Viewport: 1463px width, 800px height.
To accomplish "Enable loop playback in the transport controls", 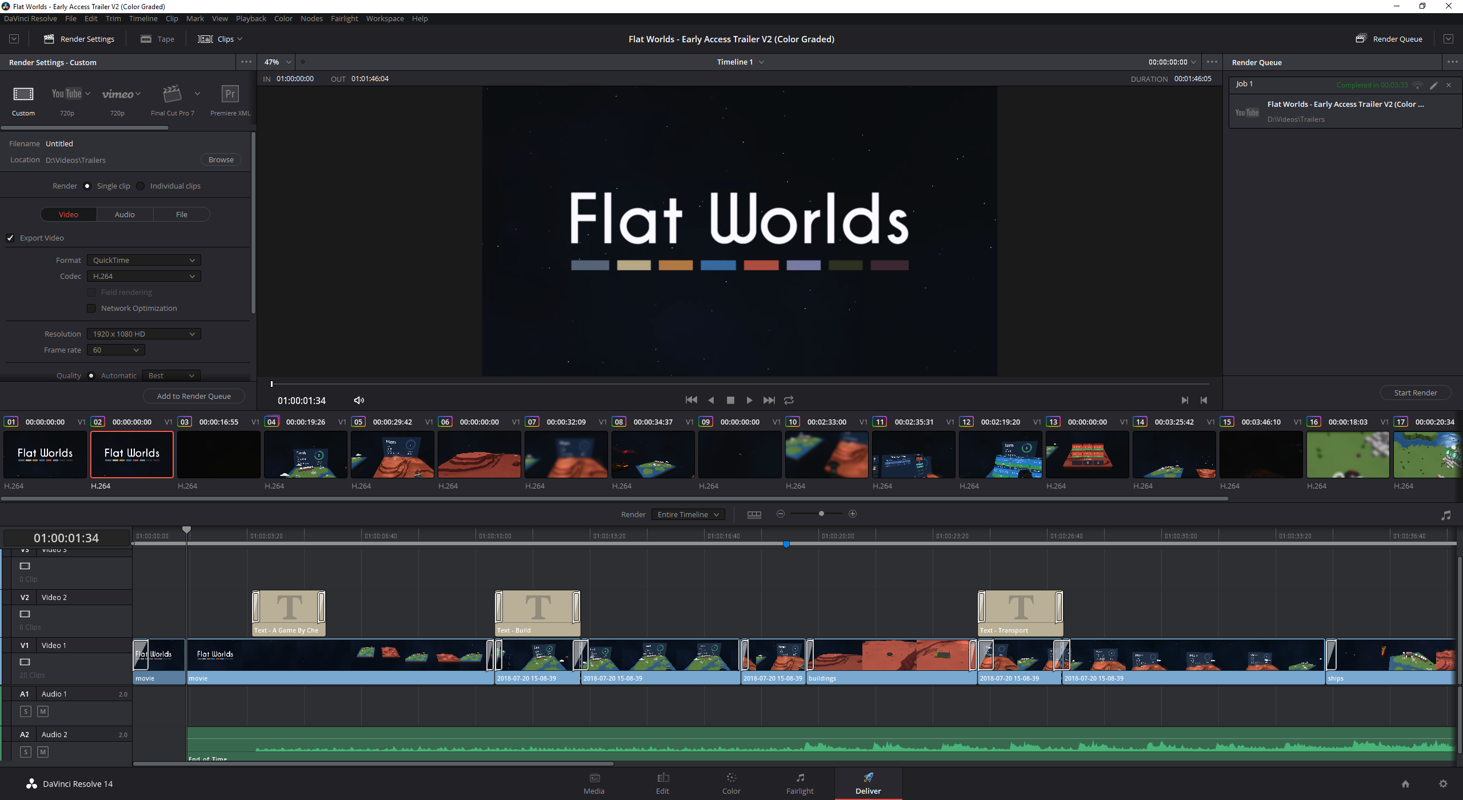I will click(x=789, y=400).
